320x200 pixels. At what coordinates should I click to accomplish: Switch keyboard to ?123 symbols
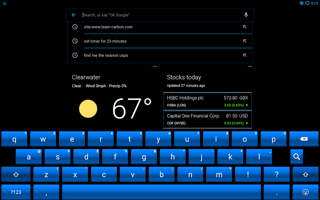pyautogui.click(x=16, y=192)
